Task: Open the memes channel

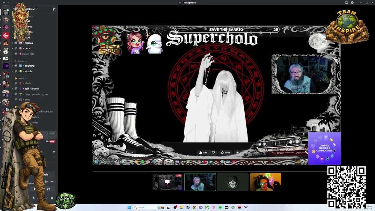Action: pos(29,43)
